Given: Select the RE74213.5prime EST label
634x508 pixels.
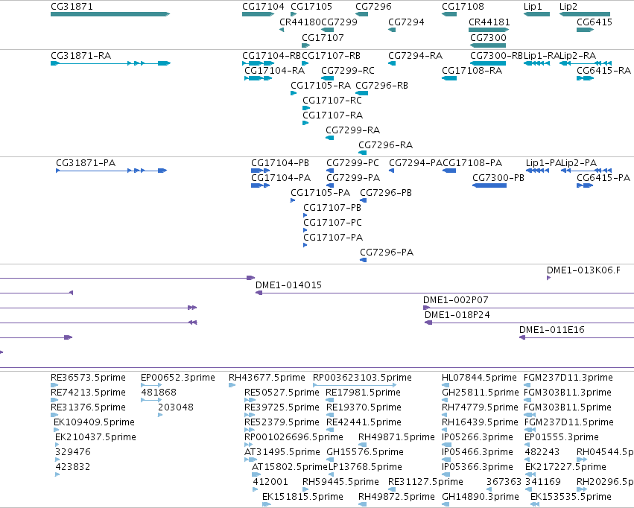Looking at the screenshot, I should tap(88, 393).
